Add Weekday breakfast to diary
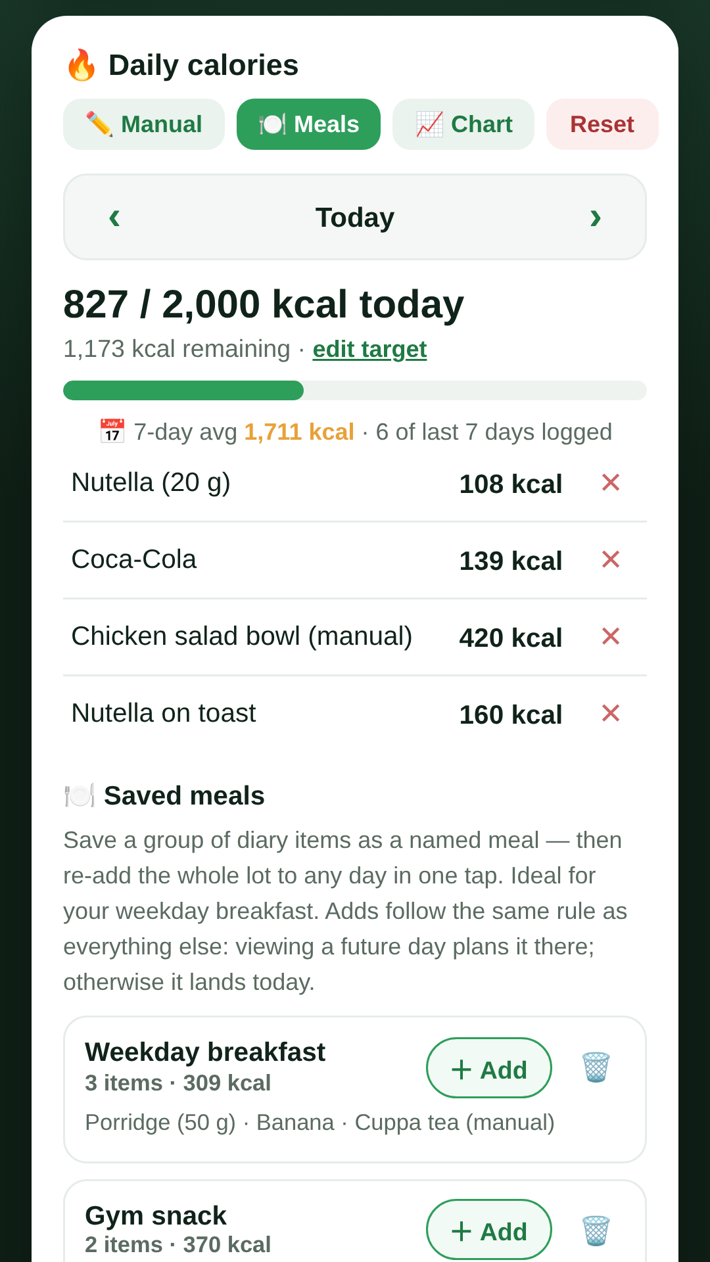The width and height of the screenshot is (710, 1262). tap(489, 1068)
